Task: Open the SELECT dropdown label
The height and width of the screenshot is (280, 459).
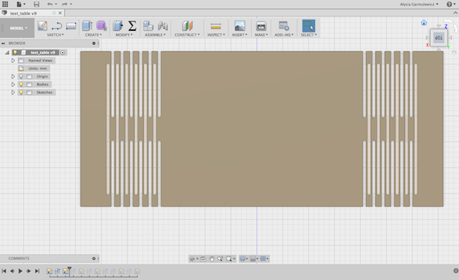Action: 308,35
